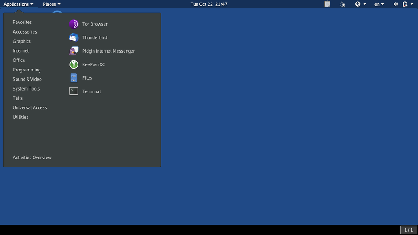
Task: Open the en keyboard layout dropdown
Action: [379, 4]
